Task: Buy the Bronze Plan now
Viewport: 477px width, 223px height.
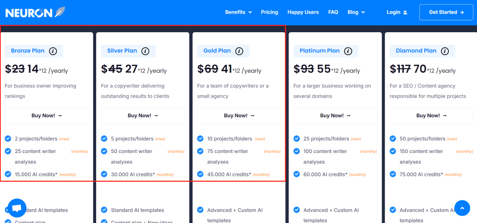Action: coord(47,116)
